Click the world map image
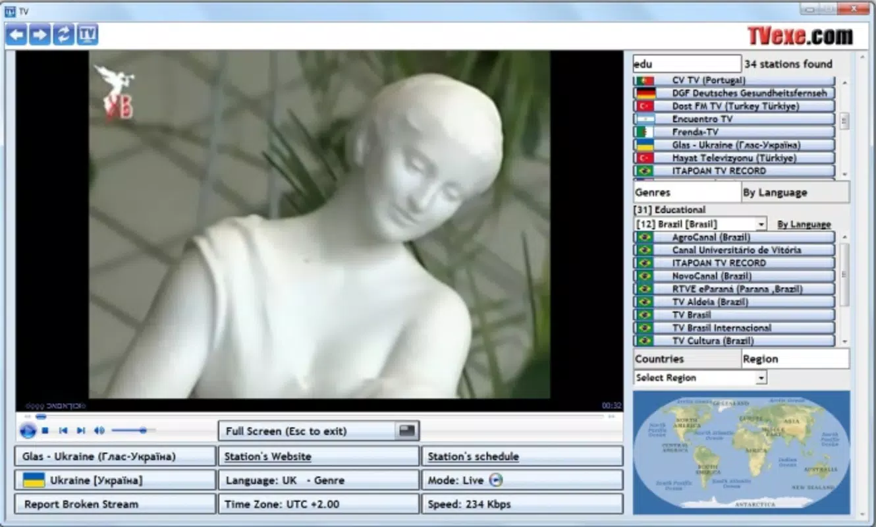 pos(742,453)
